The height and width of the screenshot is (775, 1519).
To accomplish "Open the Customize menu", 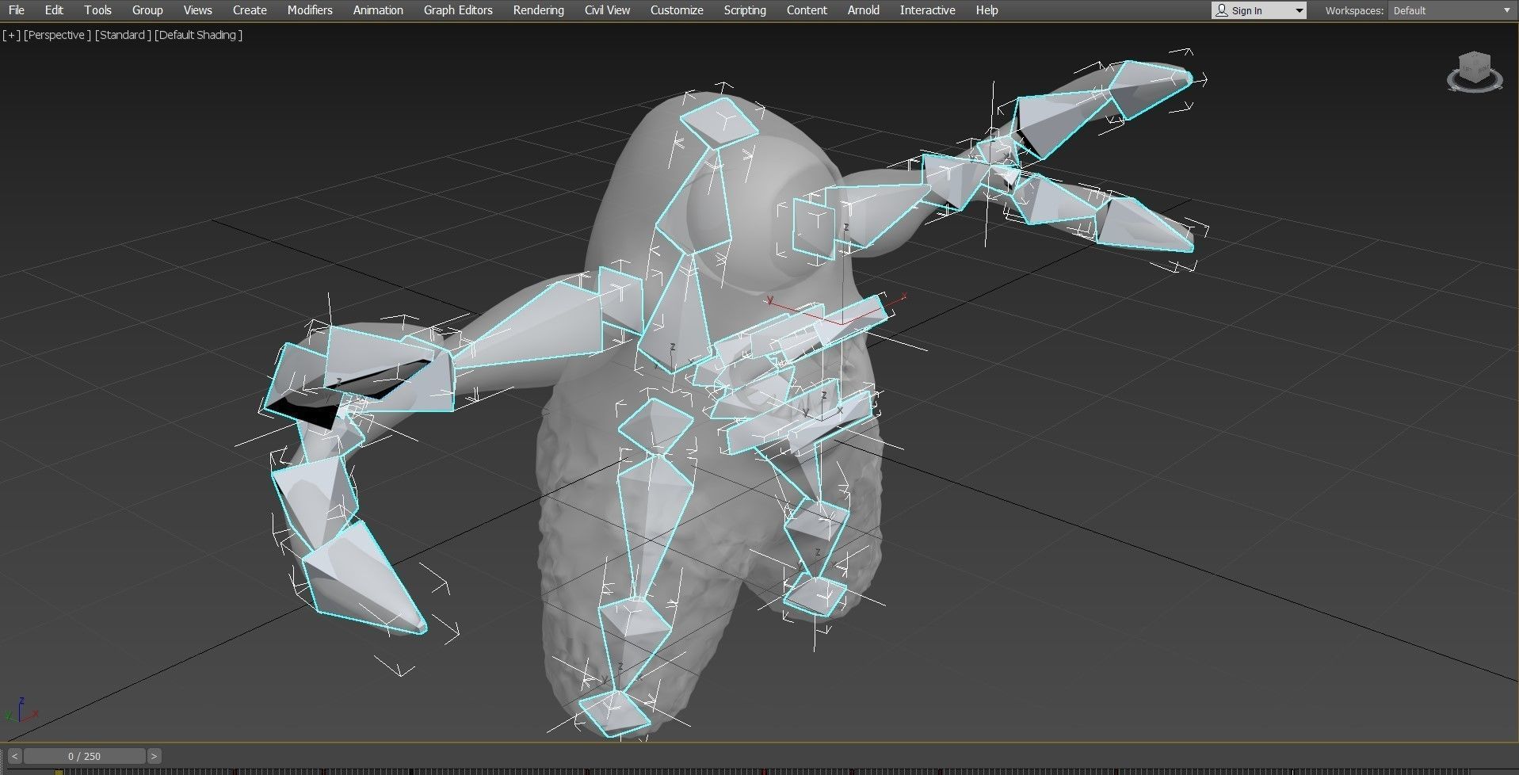I will 677,10.
